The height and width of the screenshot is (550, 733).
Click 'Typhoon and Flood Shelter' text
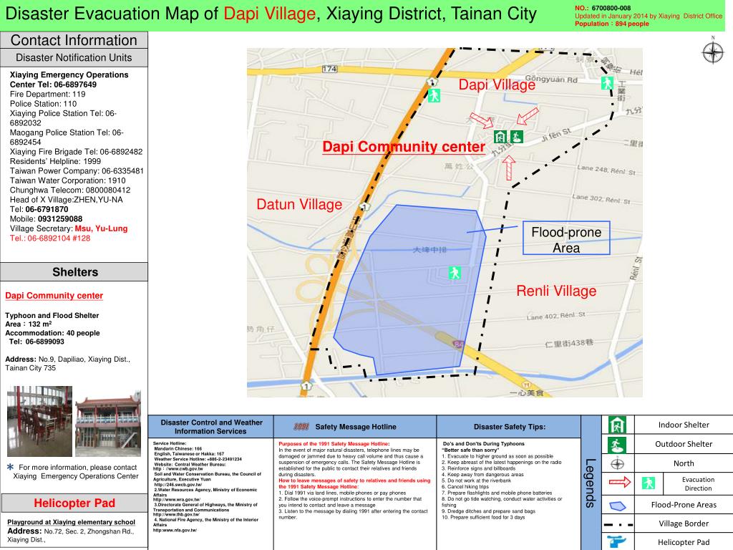(52, 315)
